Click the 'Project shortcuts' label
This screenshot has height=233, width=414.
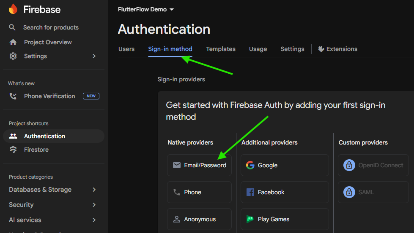(28, 123)
